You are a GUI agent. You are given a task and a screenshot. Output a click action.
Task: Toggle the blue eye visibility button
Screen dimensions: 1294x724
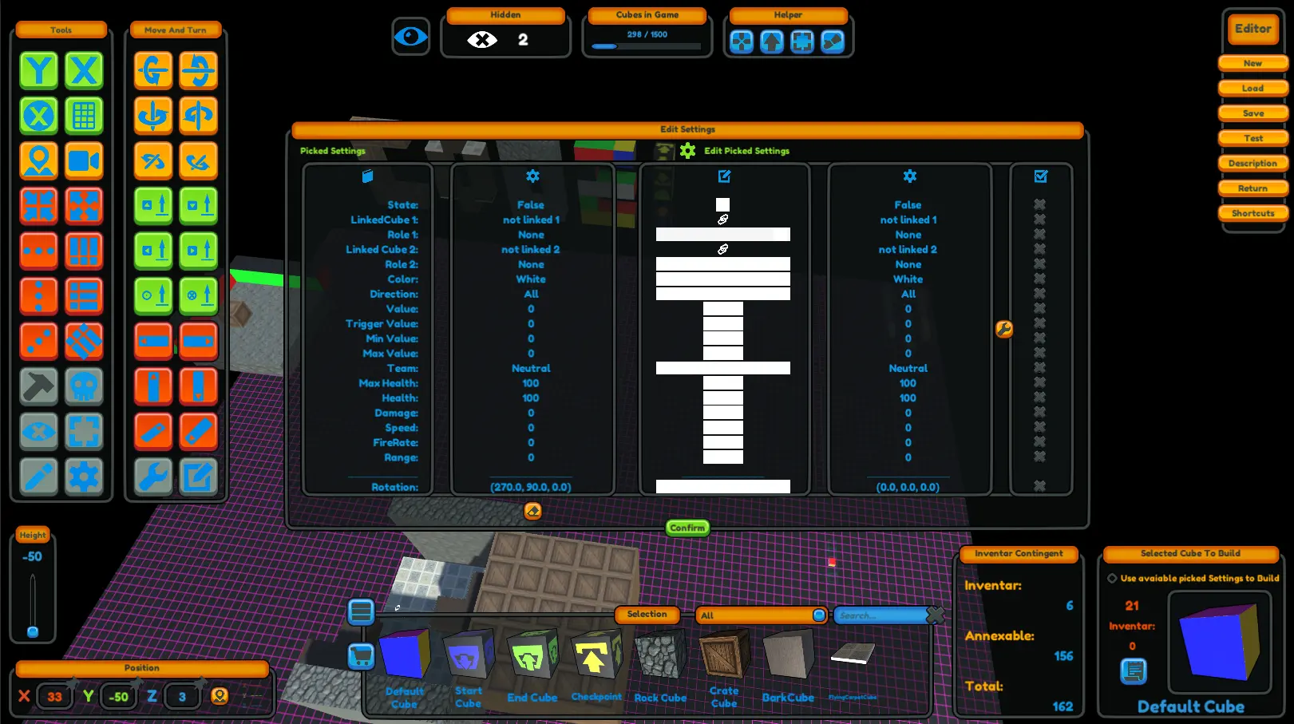click(x=411, y=37)
